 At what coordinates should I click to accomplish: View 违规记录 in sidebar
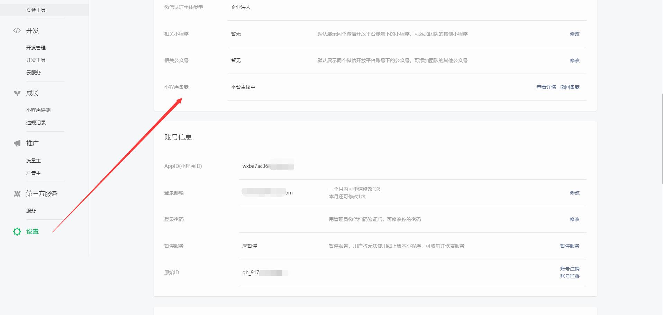(36, 123)
